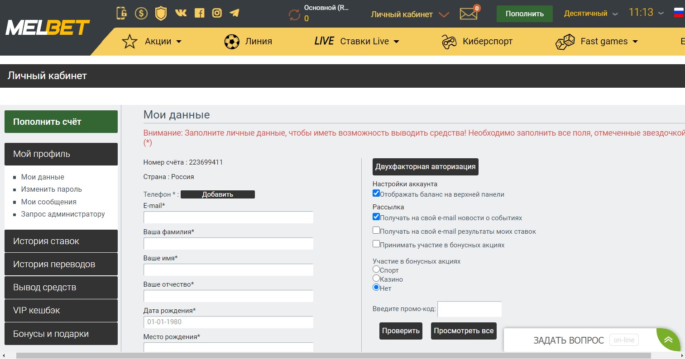Expand the Личный кабинет dropdown
This screenshot has height=359, width=685.
pyautogui.click(x=410, y=14)
